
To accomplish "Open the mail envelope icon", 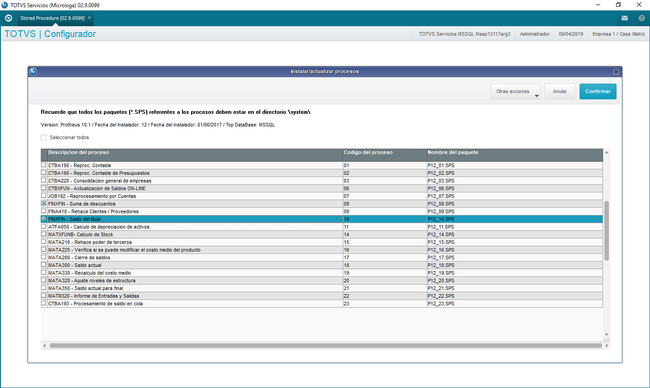I will [x=625, y=18].
